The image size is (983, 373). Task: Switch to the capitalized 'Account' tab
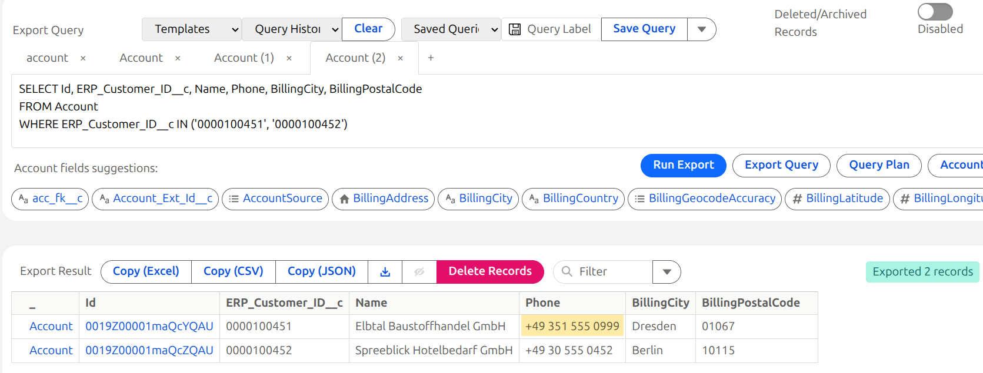(141, 58)
